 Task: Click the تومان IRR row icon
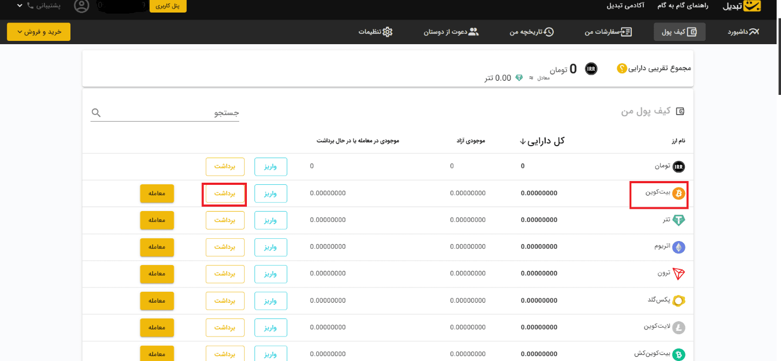click(678, 166)
